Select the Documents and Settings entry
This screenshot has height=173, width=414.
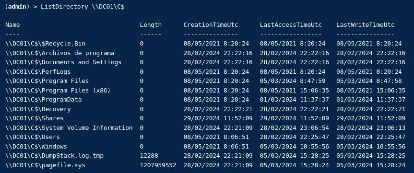63,62
